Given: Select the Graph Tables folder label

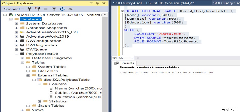Looking at the screenshot, I should point(51,105).
